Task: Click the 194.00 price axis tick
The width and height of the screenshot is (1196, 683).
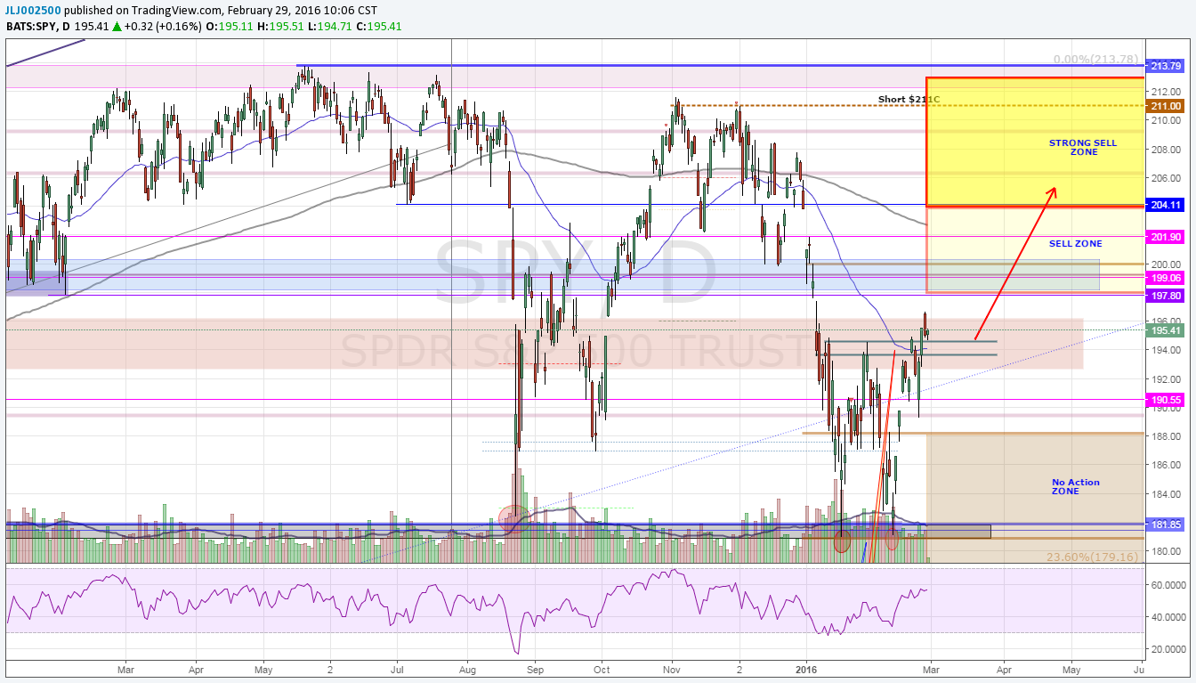Action: click(x=1166, y=350)
